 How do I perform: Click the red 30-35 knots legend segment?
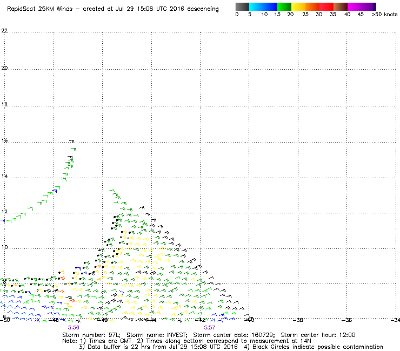tap(326, 6)
